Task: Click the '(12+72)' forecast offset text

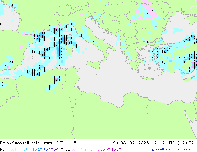Action: pyautogui.click(x=187, y=143)
